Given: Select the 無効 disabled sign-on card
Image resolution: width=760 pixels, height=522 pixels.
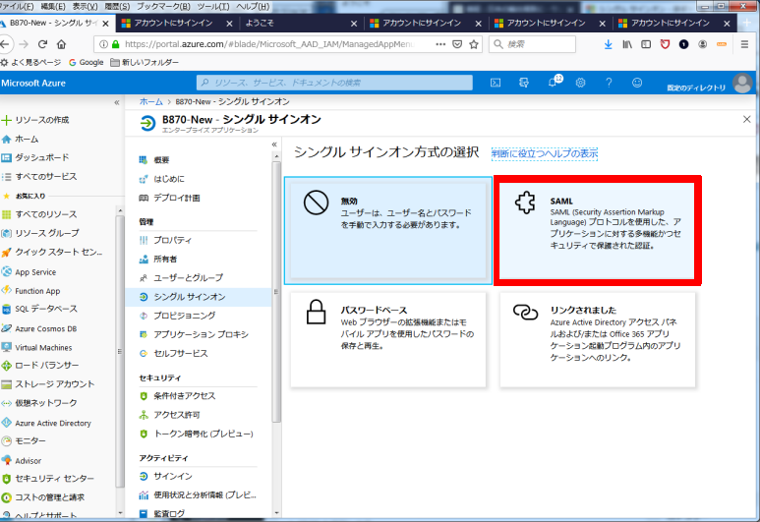Looking at the screenshot, I should 388,231.
